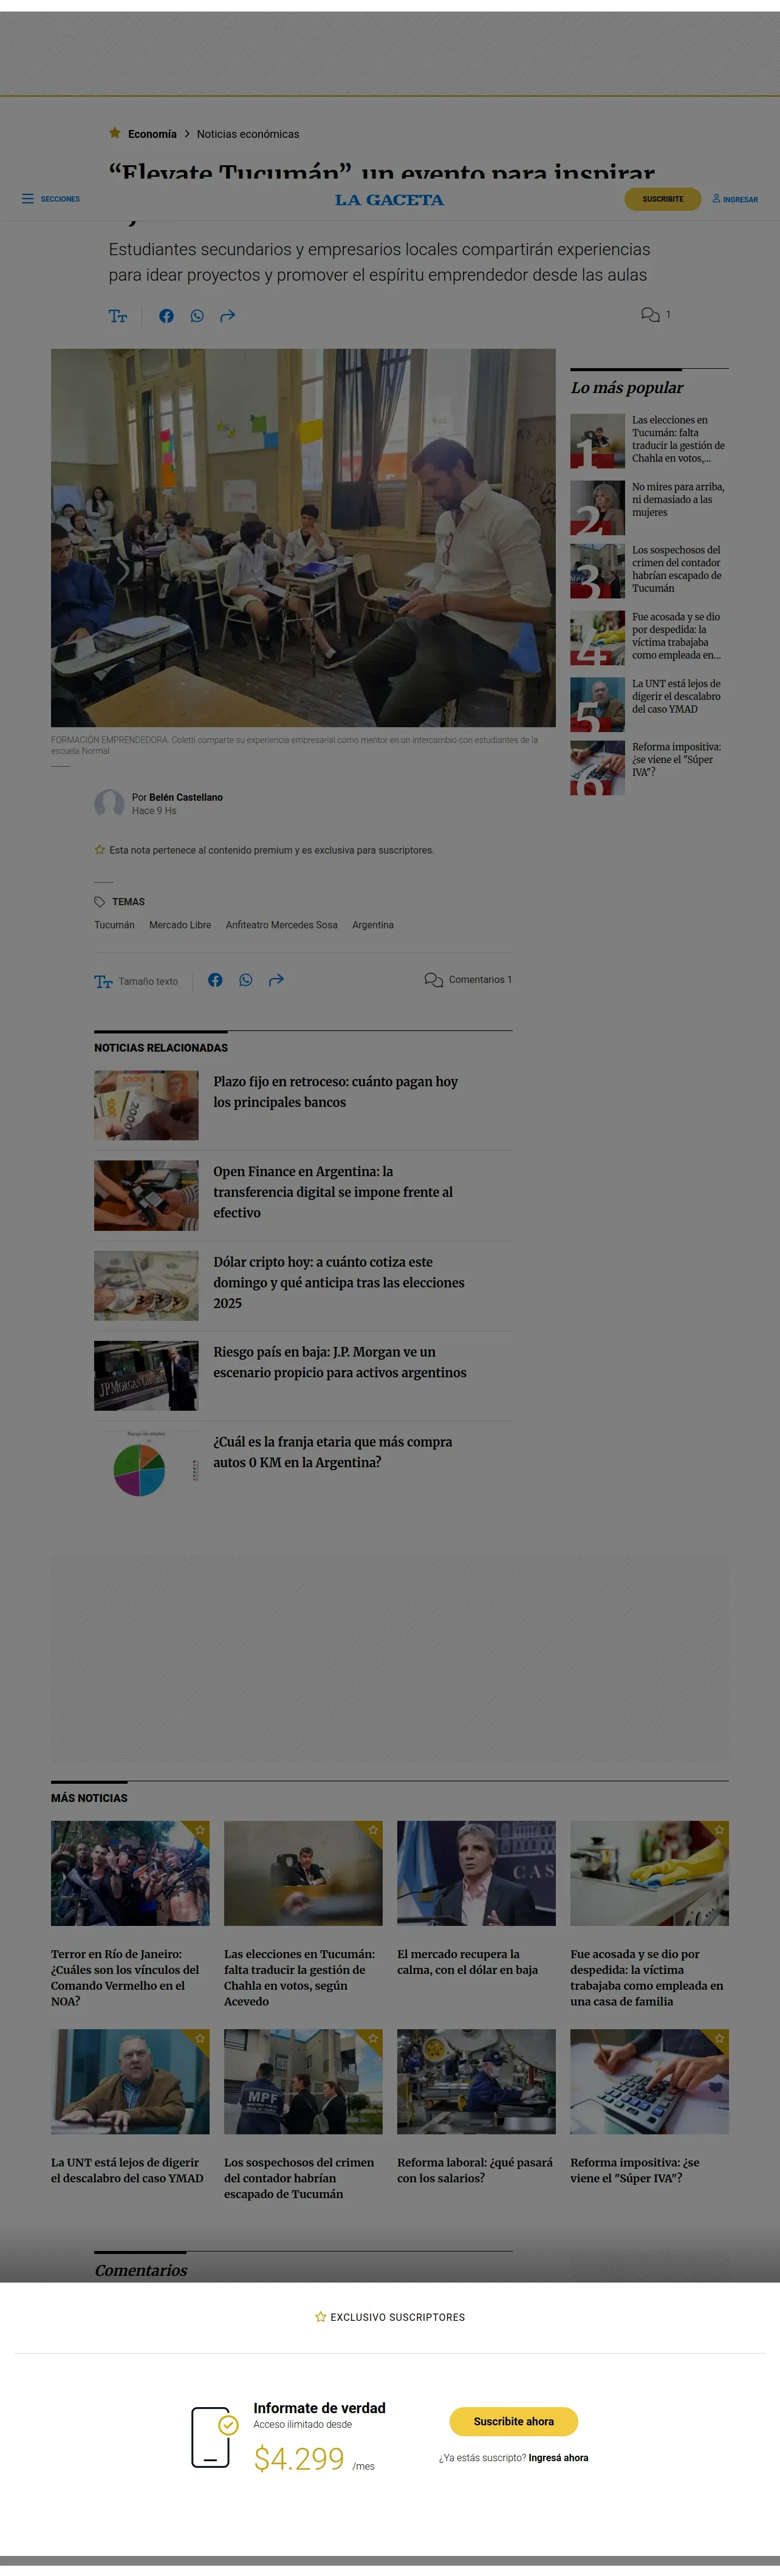Open Noticias económicas breadcrumb
780x2576 pixels.
(248, 134)
